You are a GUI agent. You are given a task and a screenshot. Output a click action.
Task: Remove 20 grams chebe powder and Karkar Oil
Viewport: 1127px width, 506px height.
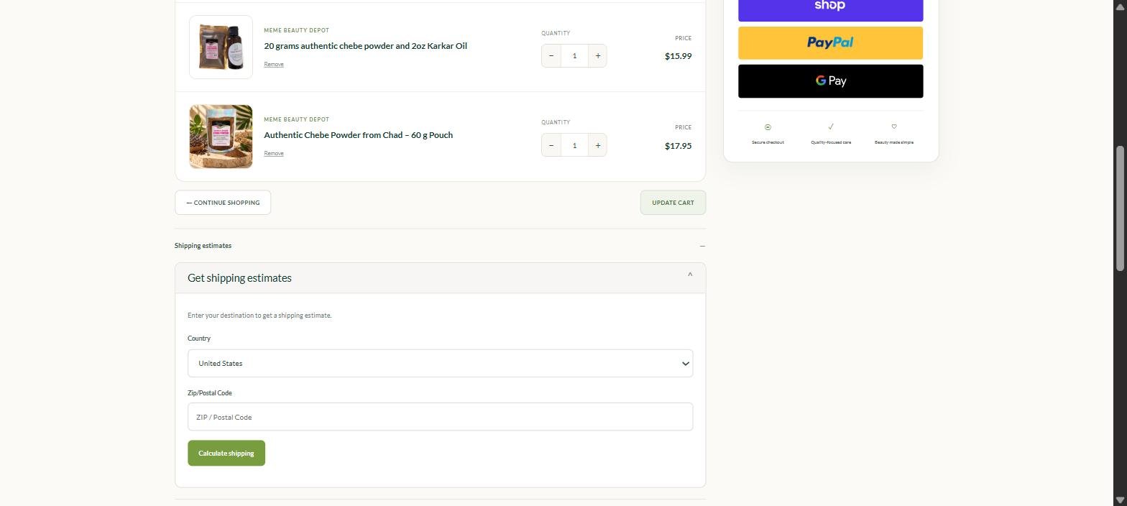tap(274, 65)
